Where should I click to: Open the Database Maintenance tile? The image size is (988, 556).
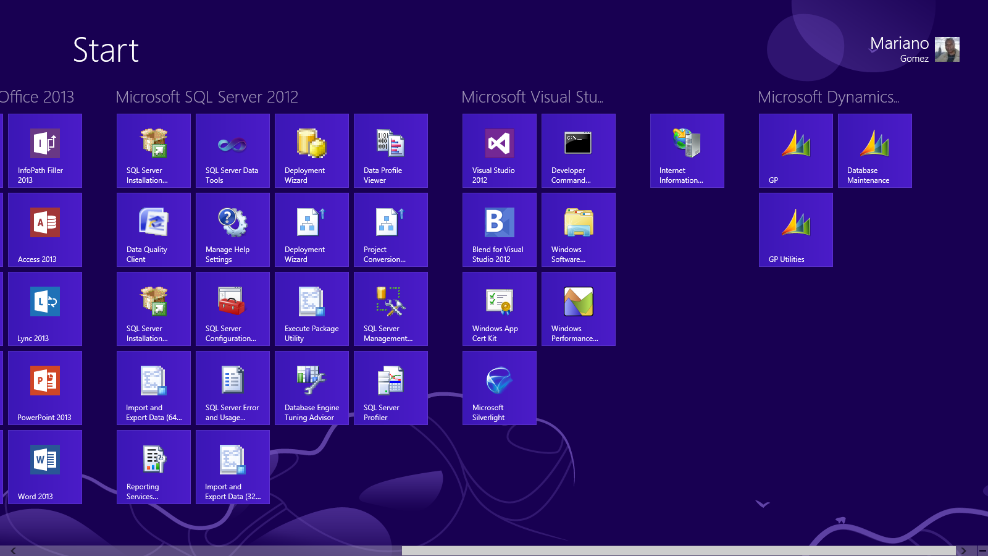point(874,151)
